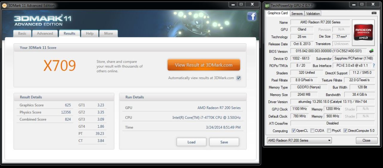Viewport: 383px width, 168px height.
Task: Click View Result at 3DMark.com button
Action: 203,65
